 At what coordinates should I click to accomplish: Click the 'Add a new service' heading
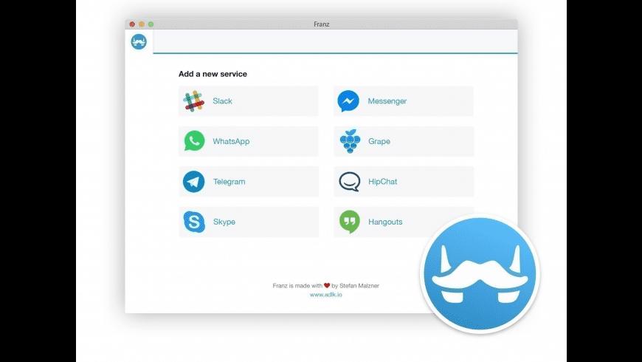click(x=213, y=74)
